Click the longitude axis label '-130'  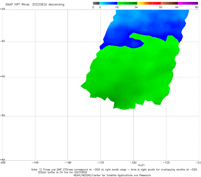point(133,163)
